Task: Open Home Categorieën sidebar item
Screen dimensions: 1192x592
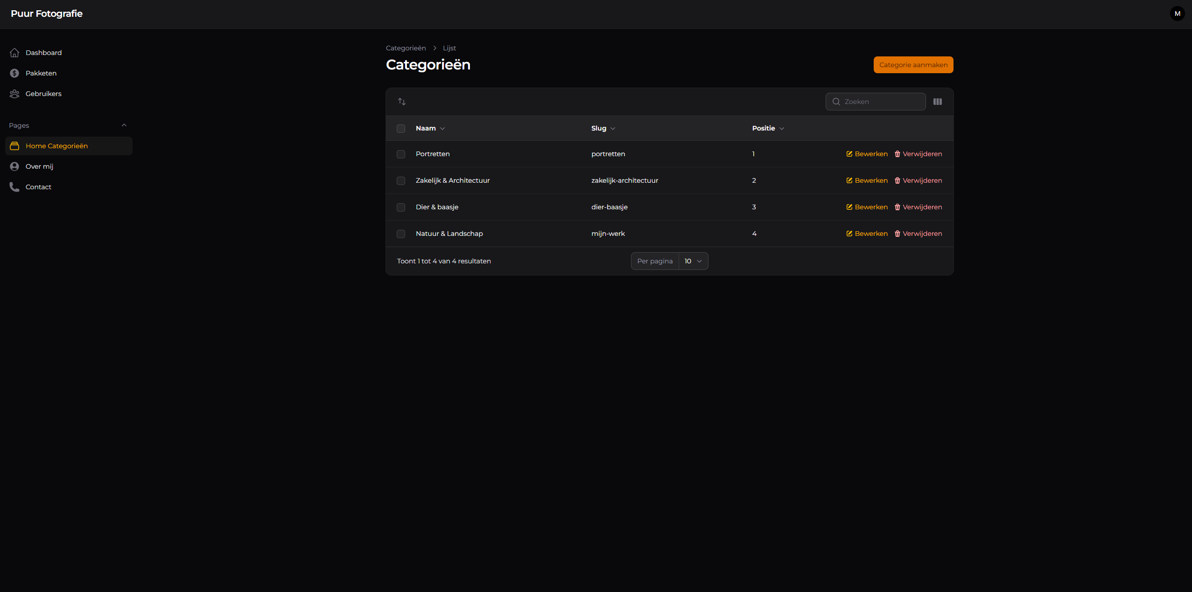Action: (x=56, y=146)
